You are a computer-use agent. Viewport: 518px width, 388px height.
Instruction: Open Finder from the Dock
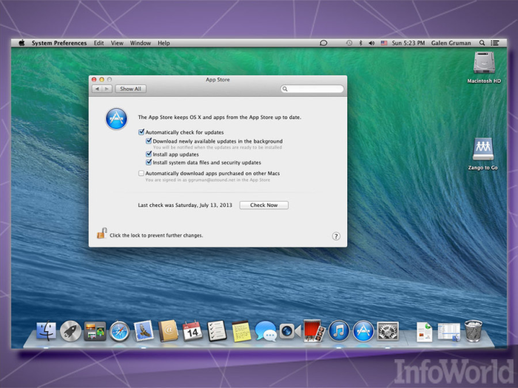point(46,331)
